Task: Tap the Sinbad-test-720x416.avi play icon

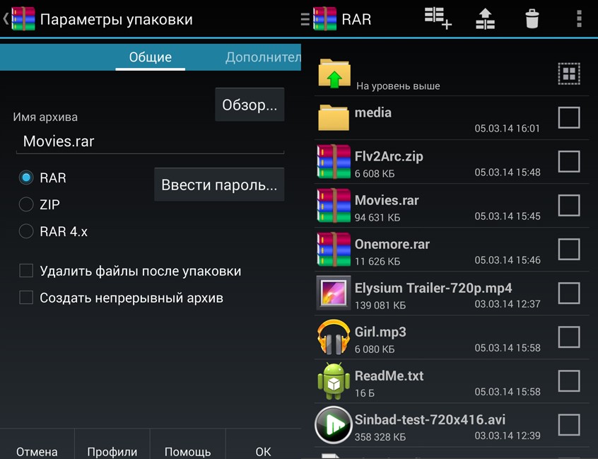Action: 334,424
